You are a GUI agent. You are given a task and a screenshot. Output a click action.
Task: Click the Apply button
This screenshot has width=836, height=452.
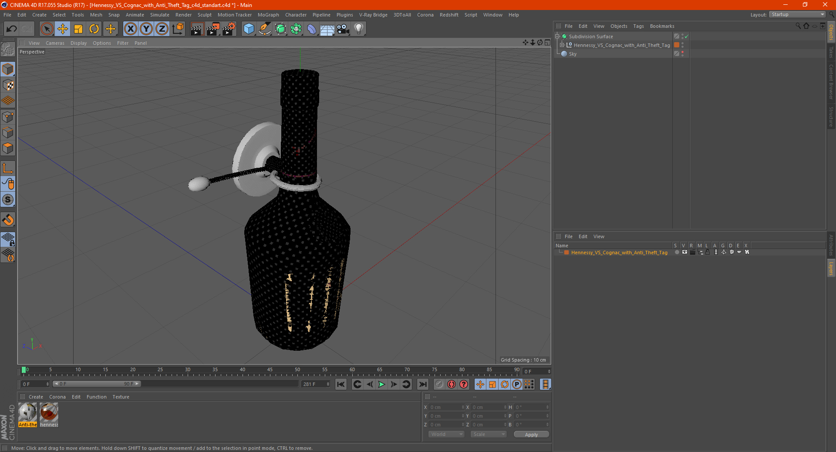pyautogui.click(x=531, y=435)
